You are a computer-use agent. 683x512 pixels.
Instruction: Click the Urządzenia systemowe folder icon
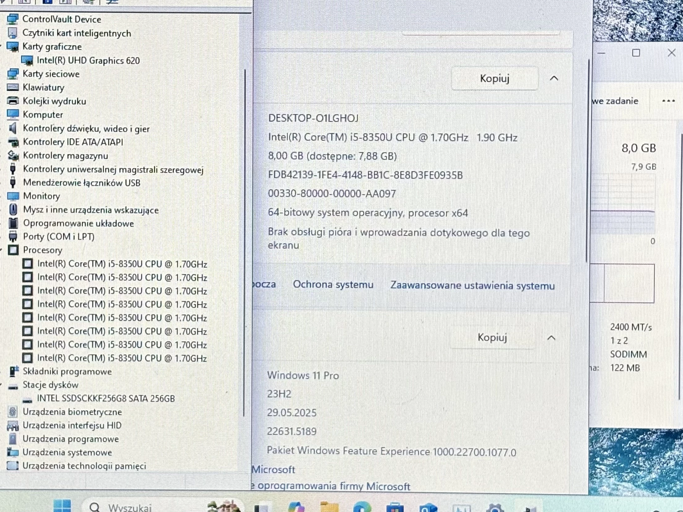[13, 452]
